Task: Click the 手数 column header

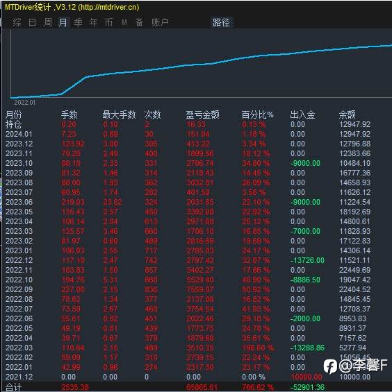Action: tap(70, 114)
